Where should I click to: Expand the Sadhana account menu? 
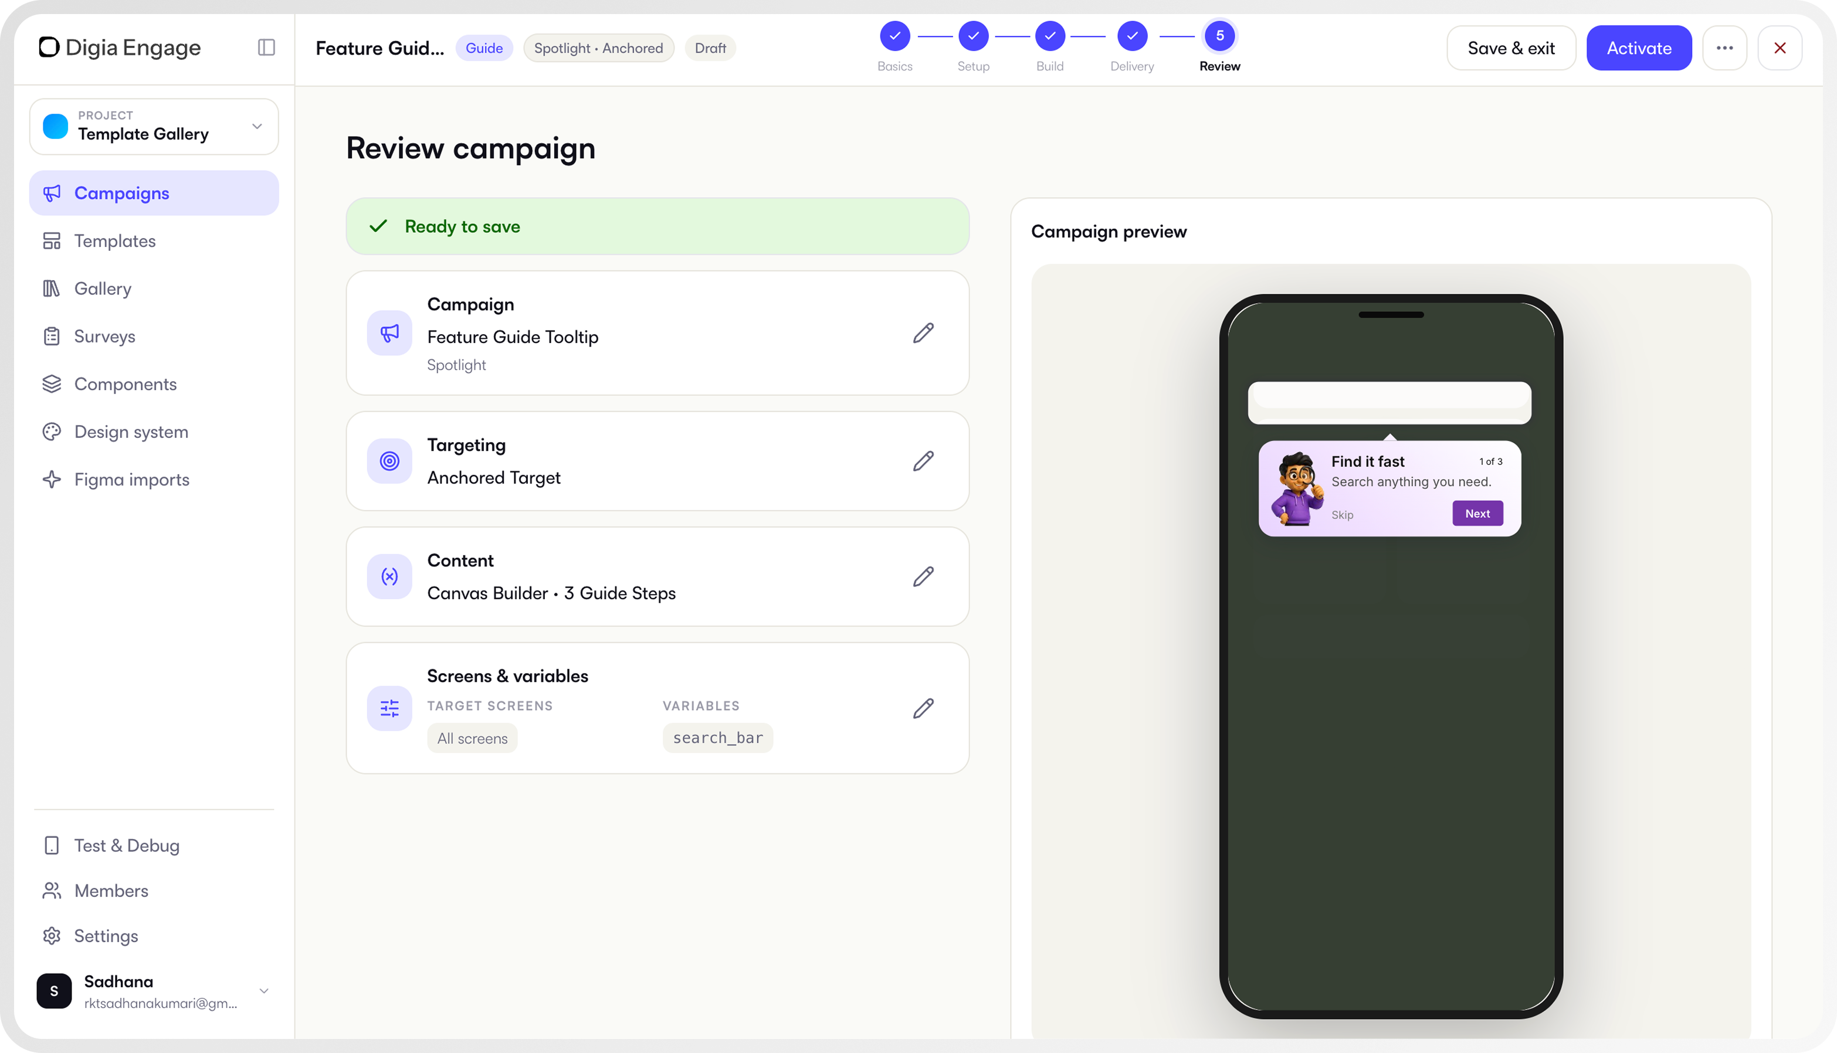coord(154,991)
